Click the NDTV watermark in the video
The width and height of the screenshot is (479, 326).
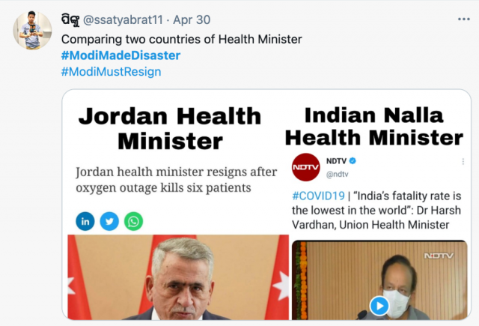coord(439,256)
